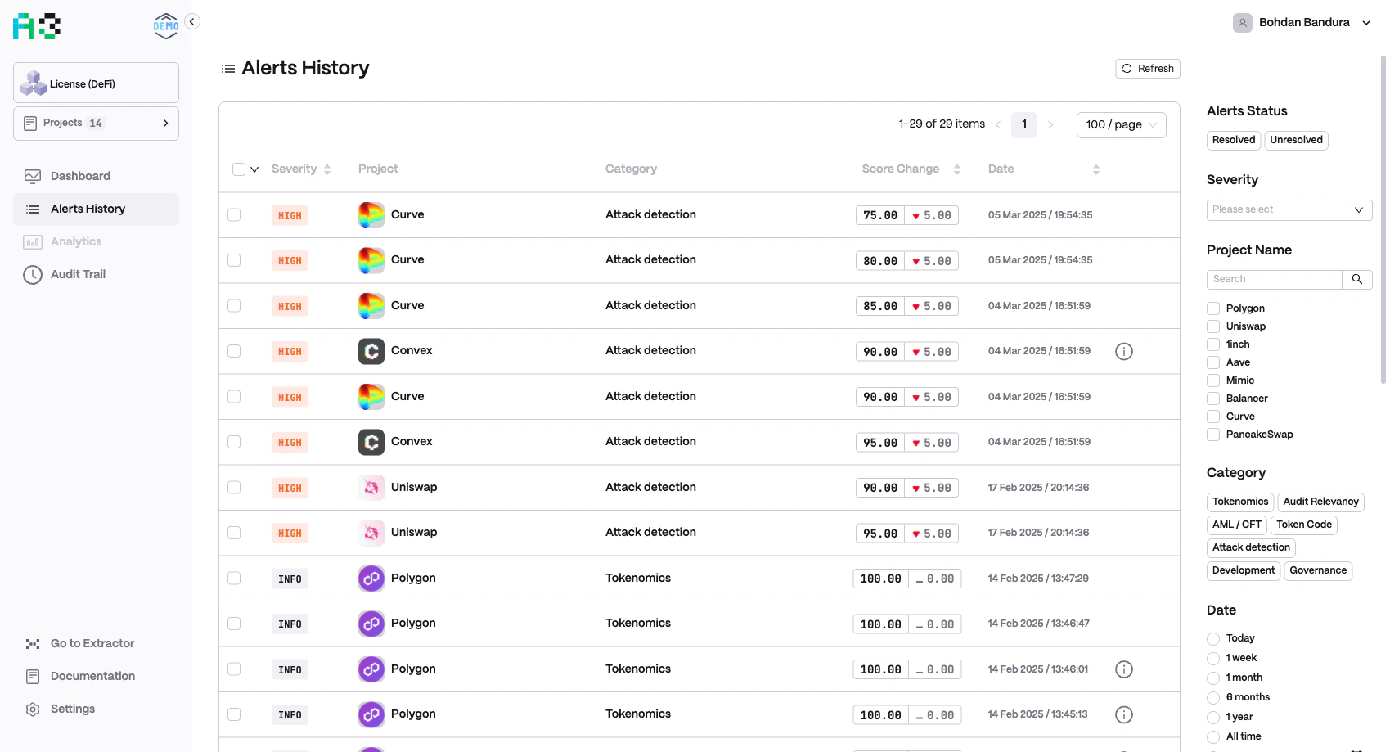Click the Dashboard envelope icon
The width and height of the screenshot is (1399, 752).
[x=33, y=176]
